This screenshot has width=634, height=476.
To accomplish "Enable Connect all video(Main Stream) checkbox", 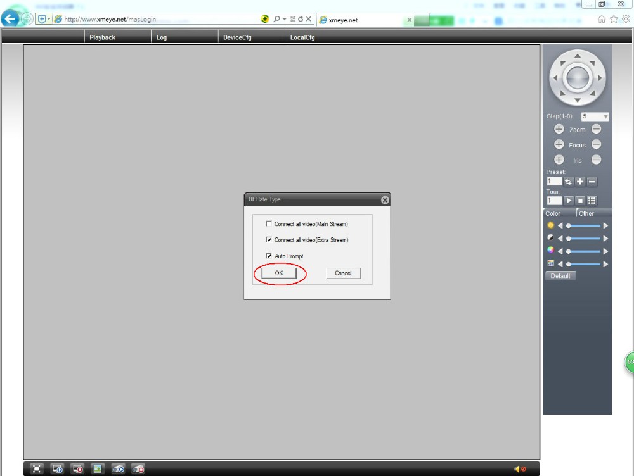I will [x=269, y=224].
